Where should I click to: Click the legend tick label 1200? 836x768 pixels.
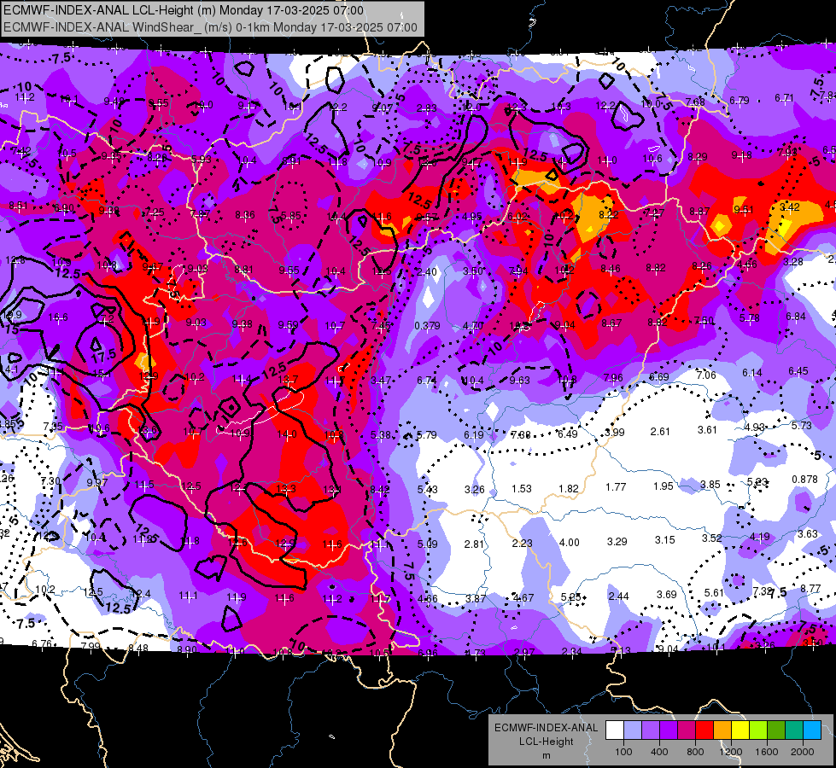point(730,752)
